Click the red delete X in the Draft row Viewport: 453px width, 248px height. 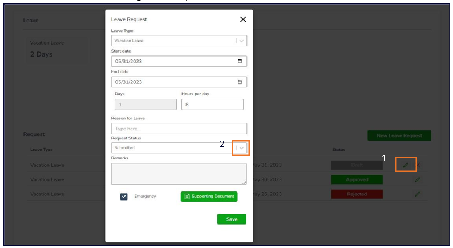click(419, 165)
